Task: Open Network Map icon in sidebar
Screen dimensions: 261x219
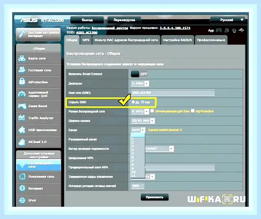Action: (x=22, y=58)
